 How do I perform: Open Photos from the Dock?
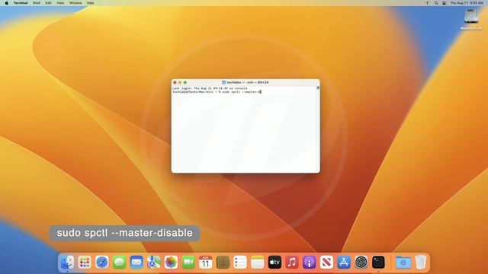tap(171, 263)
